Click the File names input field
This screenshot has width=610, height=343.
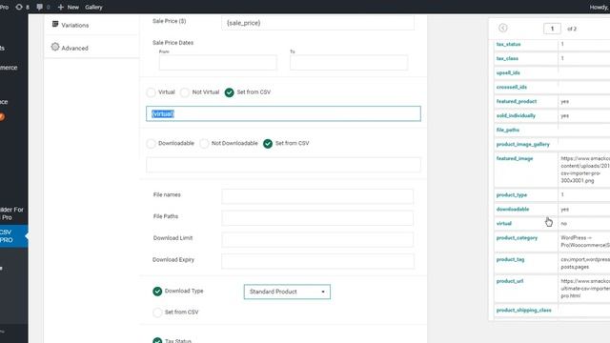pyautogui.click(x=317, y=196)
